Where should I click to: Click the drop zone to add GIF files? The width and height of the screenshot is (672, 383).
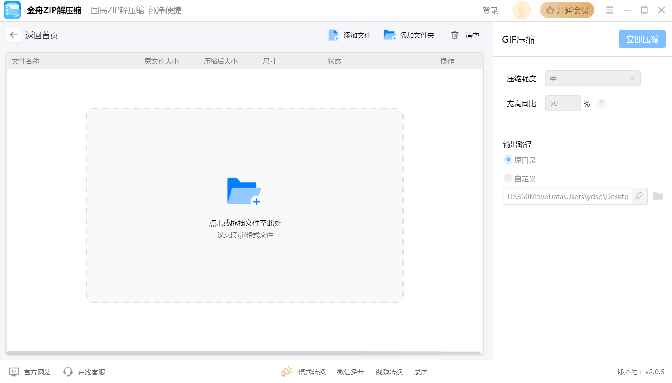pos(245,204)
